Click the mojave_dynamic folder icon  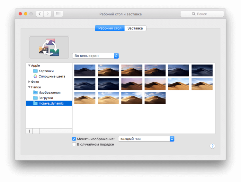pos(35,103)
